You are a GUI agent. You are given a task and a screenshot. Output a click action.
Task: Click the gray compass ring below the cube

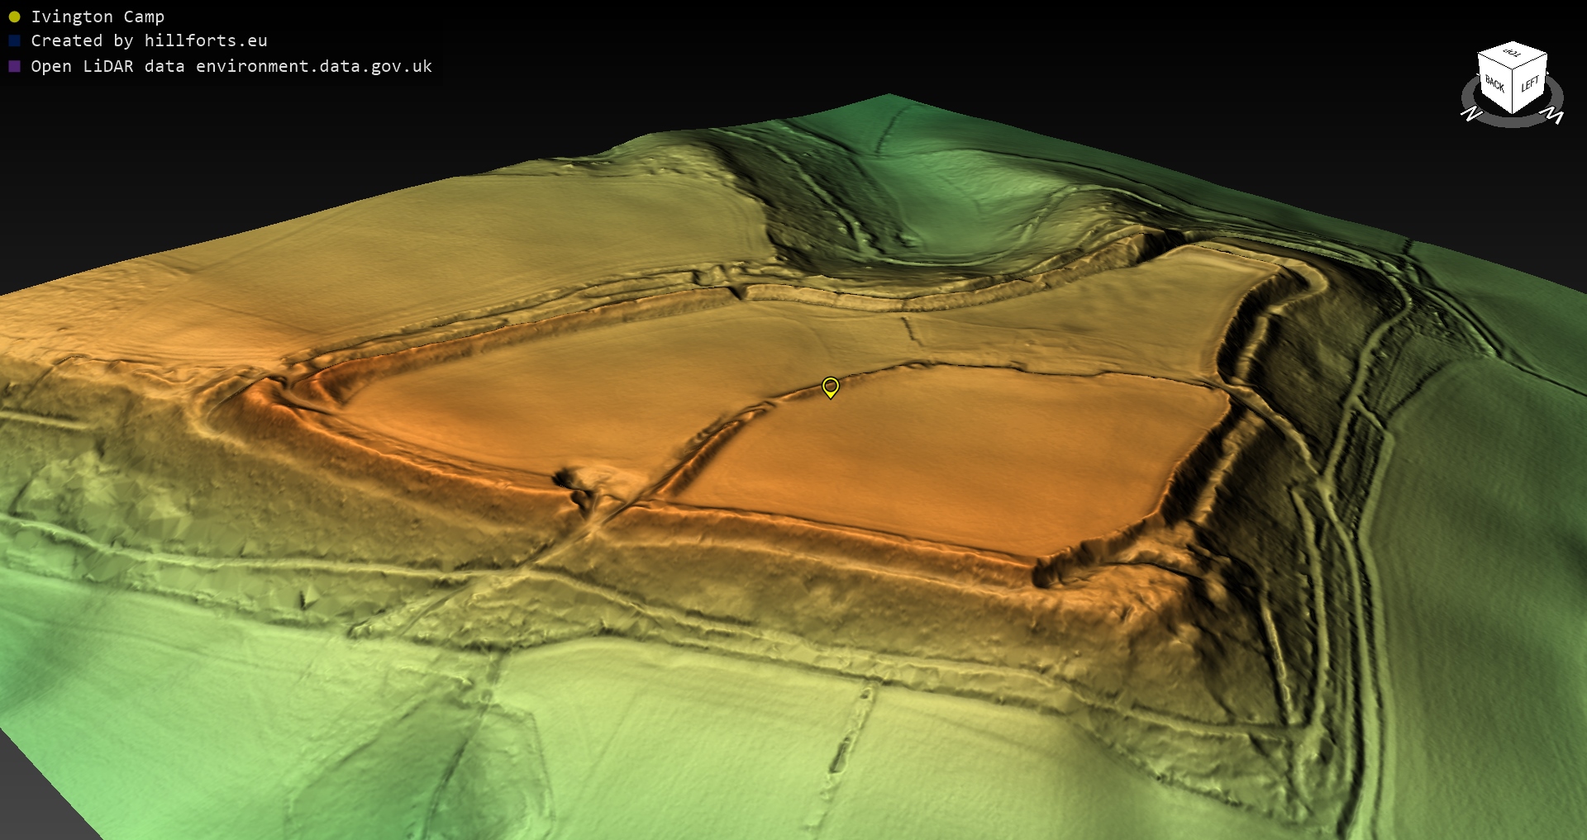pyautogui.click(x=1513, y=122)
